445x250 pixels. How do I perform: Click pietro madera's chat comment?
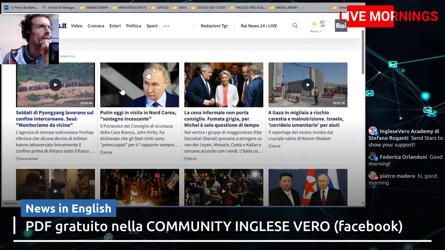point(403,179)
